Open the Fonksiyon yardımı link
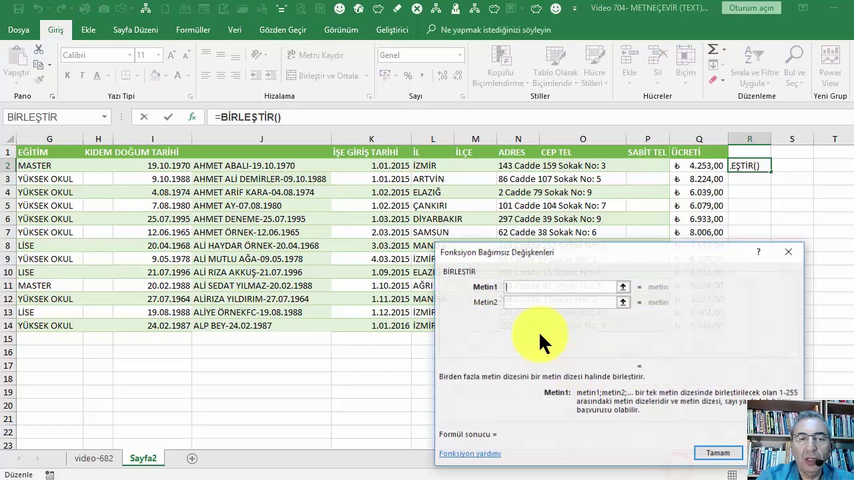Viewport: 854px width, 480px height. click(x=470, y=453)
